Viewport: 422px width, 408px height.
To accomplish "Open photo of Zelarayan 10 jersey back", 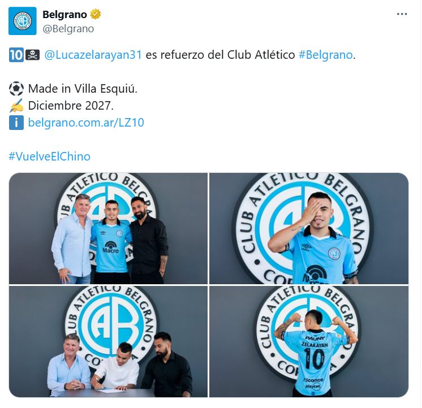I will pos(309,341).
